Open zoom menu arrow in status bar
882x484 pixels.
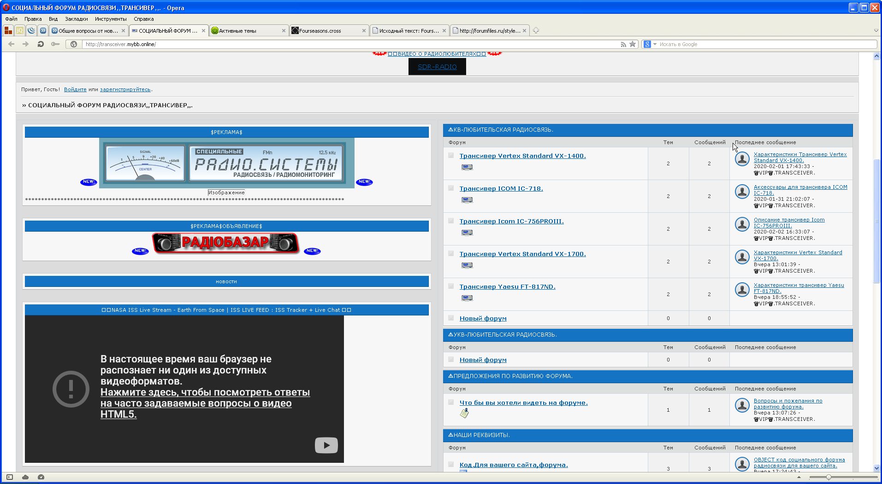click(799, 478)
